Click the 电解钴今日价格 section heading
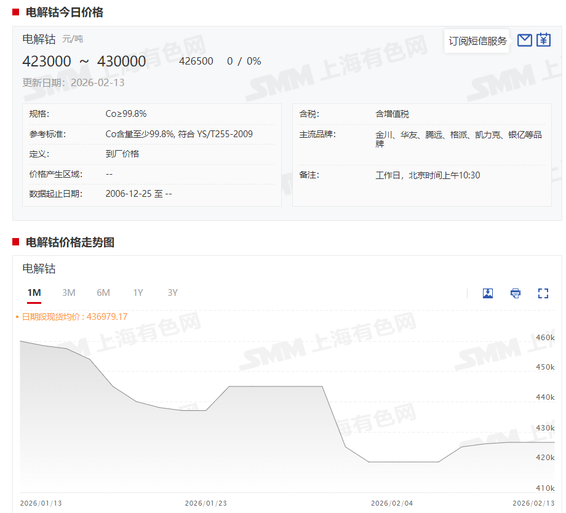Screen dimensions: 566x513 (x=65, y=12)
